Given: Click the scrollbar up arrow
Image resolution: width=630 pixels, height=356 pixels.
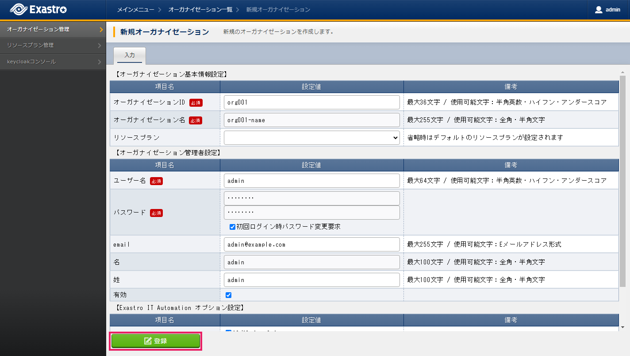Looking at the screenshot, I should coord(622,72).
